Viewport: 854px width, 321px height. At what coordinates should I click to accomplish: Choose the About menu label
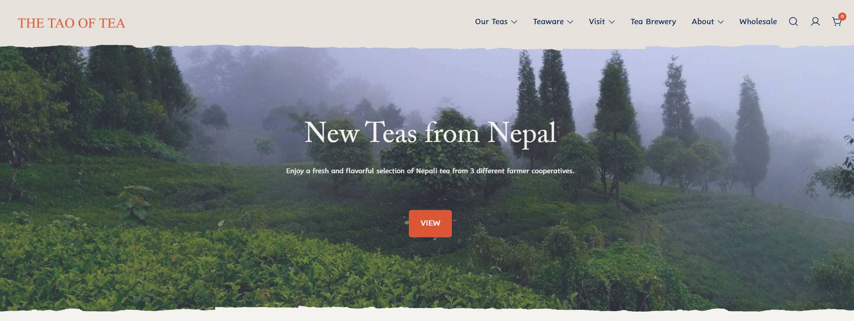(x=702, y=21)
